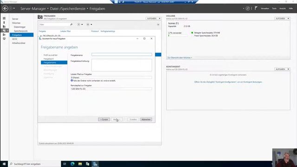Open Task View on the taskbar

65,164
